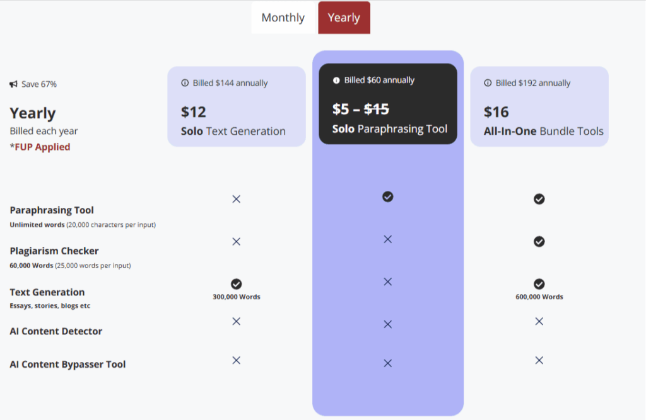The image size is (646, 420).
Task: Toggle the Plagiarism Checker mark in Paraphrasing column
Action: click(x=387, y=239)
